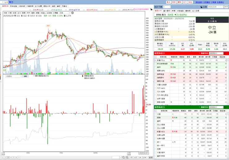Open the 關鍵券商 dropdown in sell section
Viewport: 229px width, 160px height.
(x=216, y=107)
